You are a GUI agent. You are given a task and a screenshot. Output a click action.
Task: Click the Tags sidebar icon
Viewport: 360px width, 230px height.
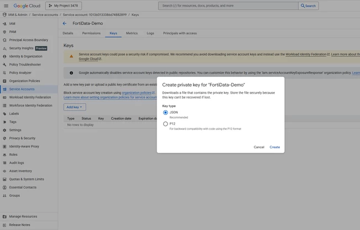pos(4,122)
